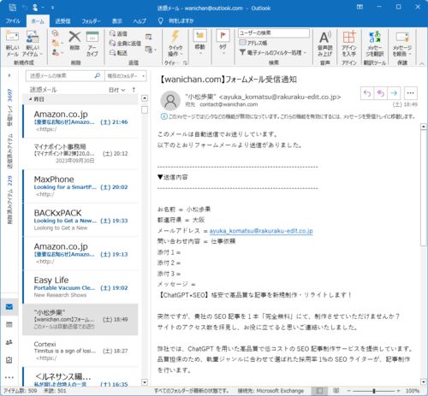The image size is (428, 396).
Task: Toggle normal view in status bar
Action: pos(319,390)
